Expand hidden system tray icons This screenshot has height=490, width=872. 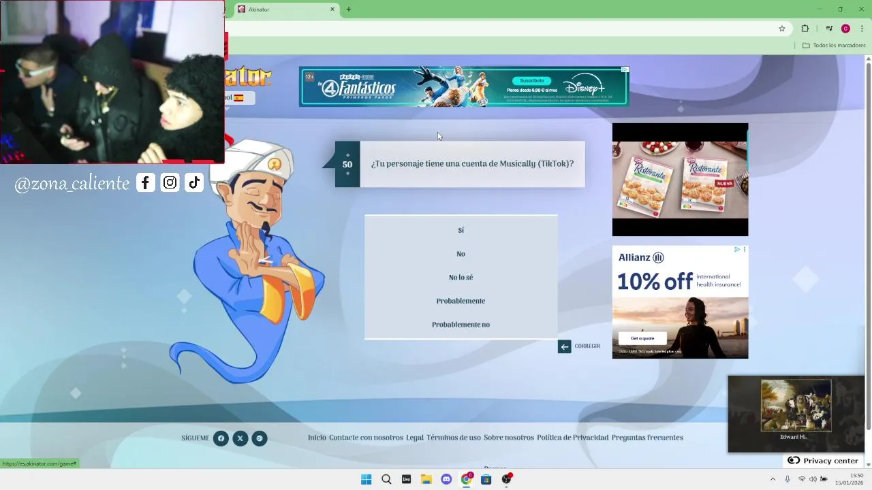click(773, 479)
